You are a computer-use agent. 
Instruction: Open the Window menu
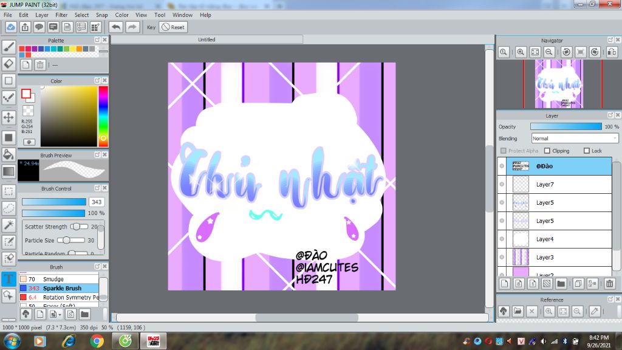point(182,15)
